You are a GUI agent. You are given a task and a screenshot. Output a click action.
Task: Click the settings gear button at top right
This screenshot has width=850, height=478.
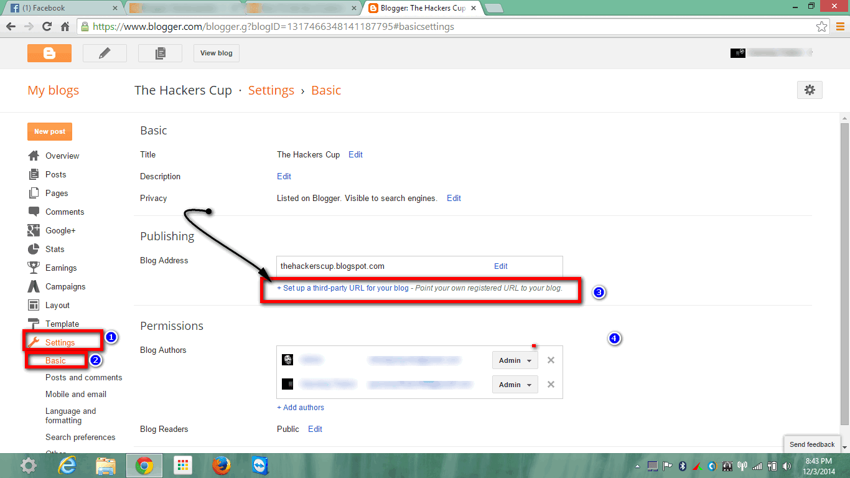[810, 90]
